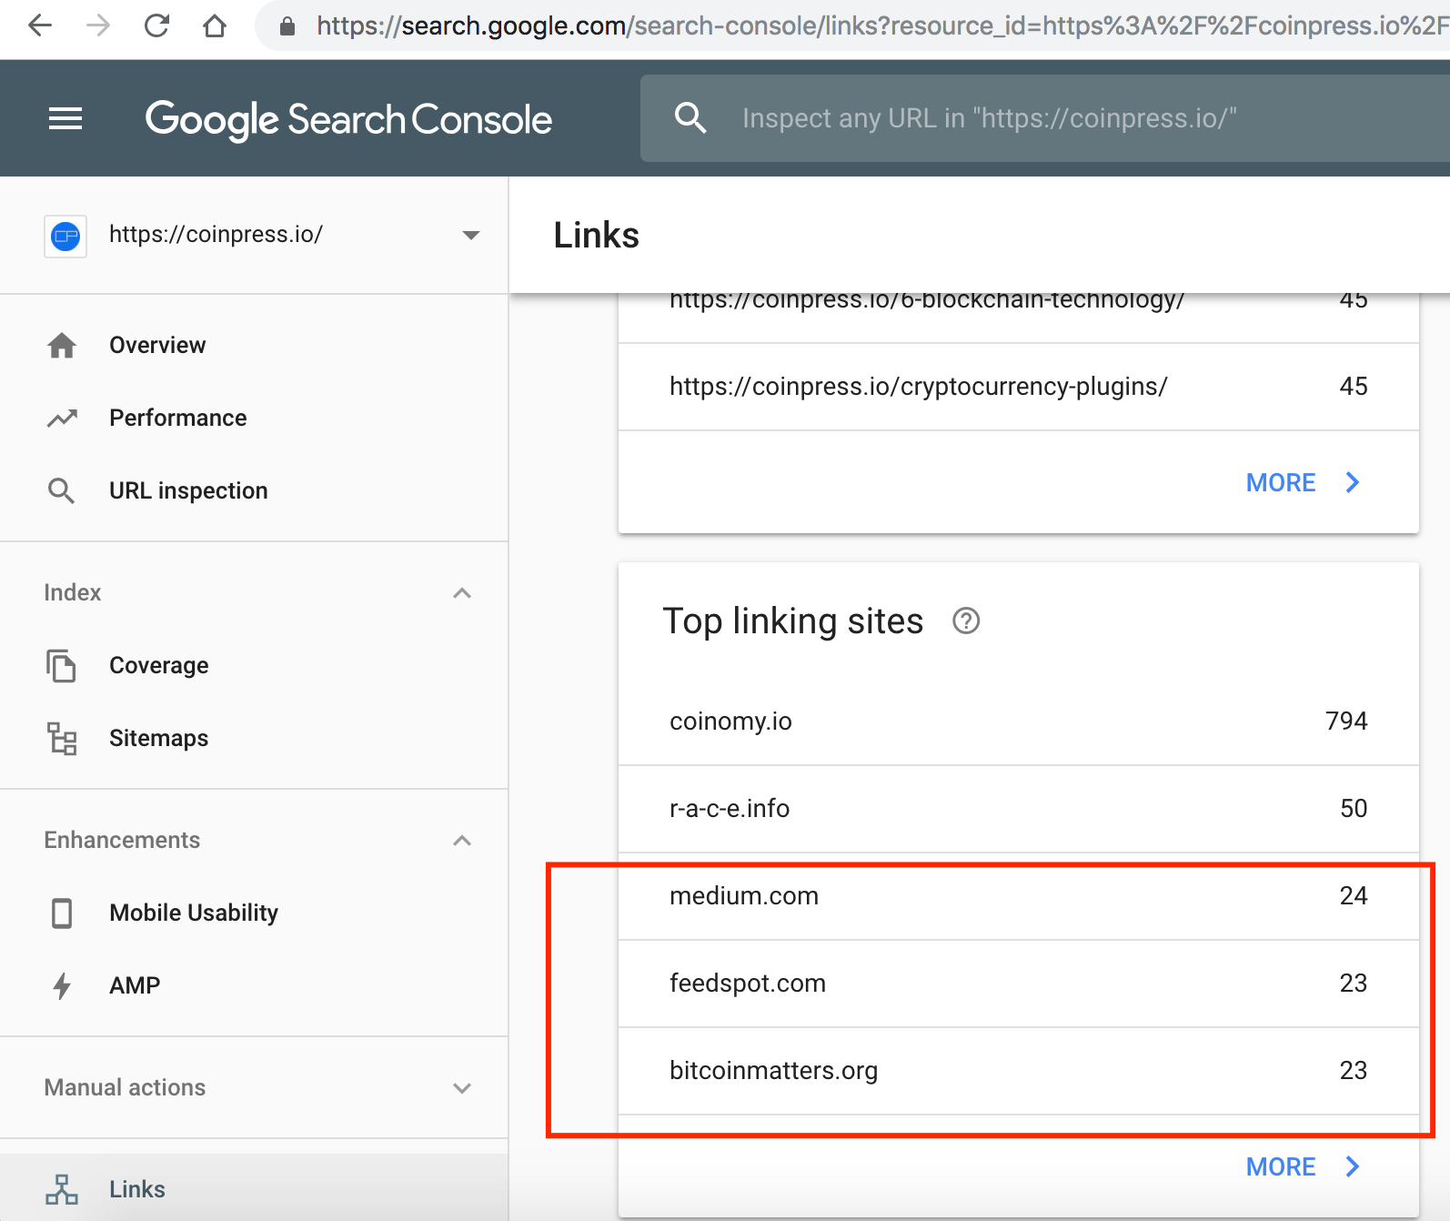Open the Mobile Usability report
Screen dimensions: 1450x1221
point(254,913)
